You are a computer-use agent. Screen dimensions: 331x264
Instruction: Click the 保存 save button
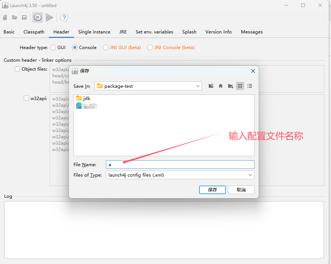[x=212, y=190]
